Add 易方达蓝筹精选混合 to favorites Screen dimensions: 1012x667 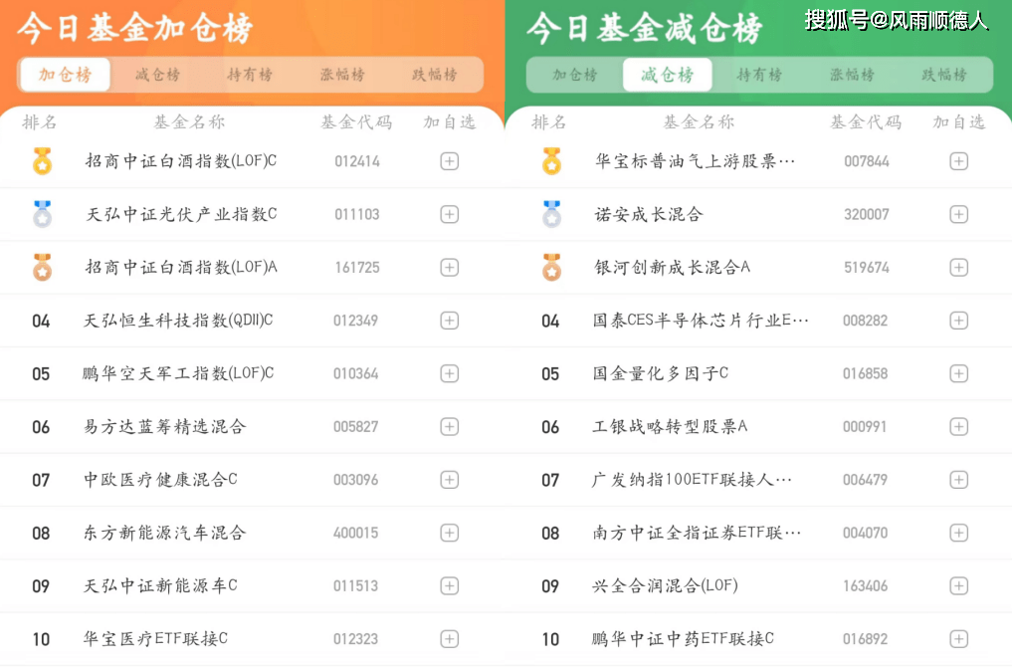coord(449,427)
